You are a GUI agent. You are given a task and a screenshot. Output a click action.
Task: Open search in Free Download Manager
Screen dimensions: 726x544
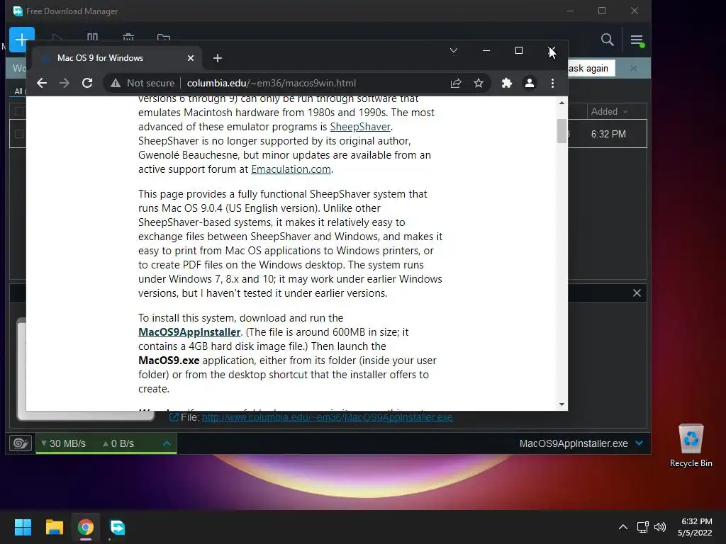[x=607, y=40]
